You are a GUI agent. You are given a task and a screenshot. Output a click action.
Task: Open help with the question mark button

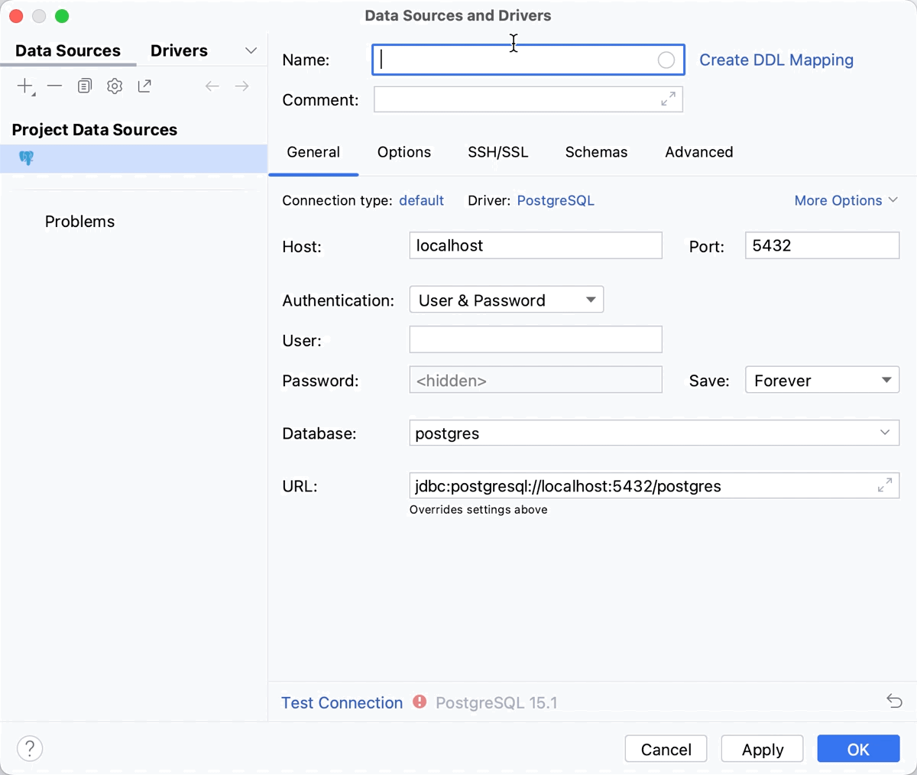pyautogui.click(x=30, y=748)
